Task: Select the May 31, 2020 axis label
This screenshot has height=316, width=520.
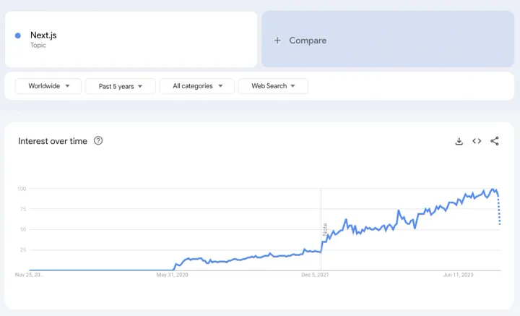Action: click(x=172, y=275)
